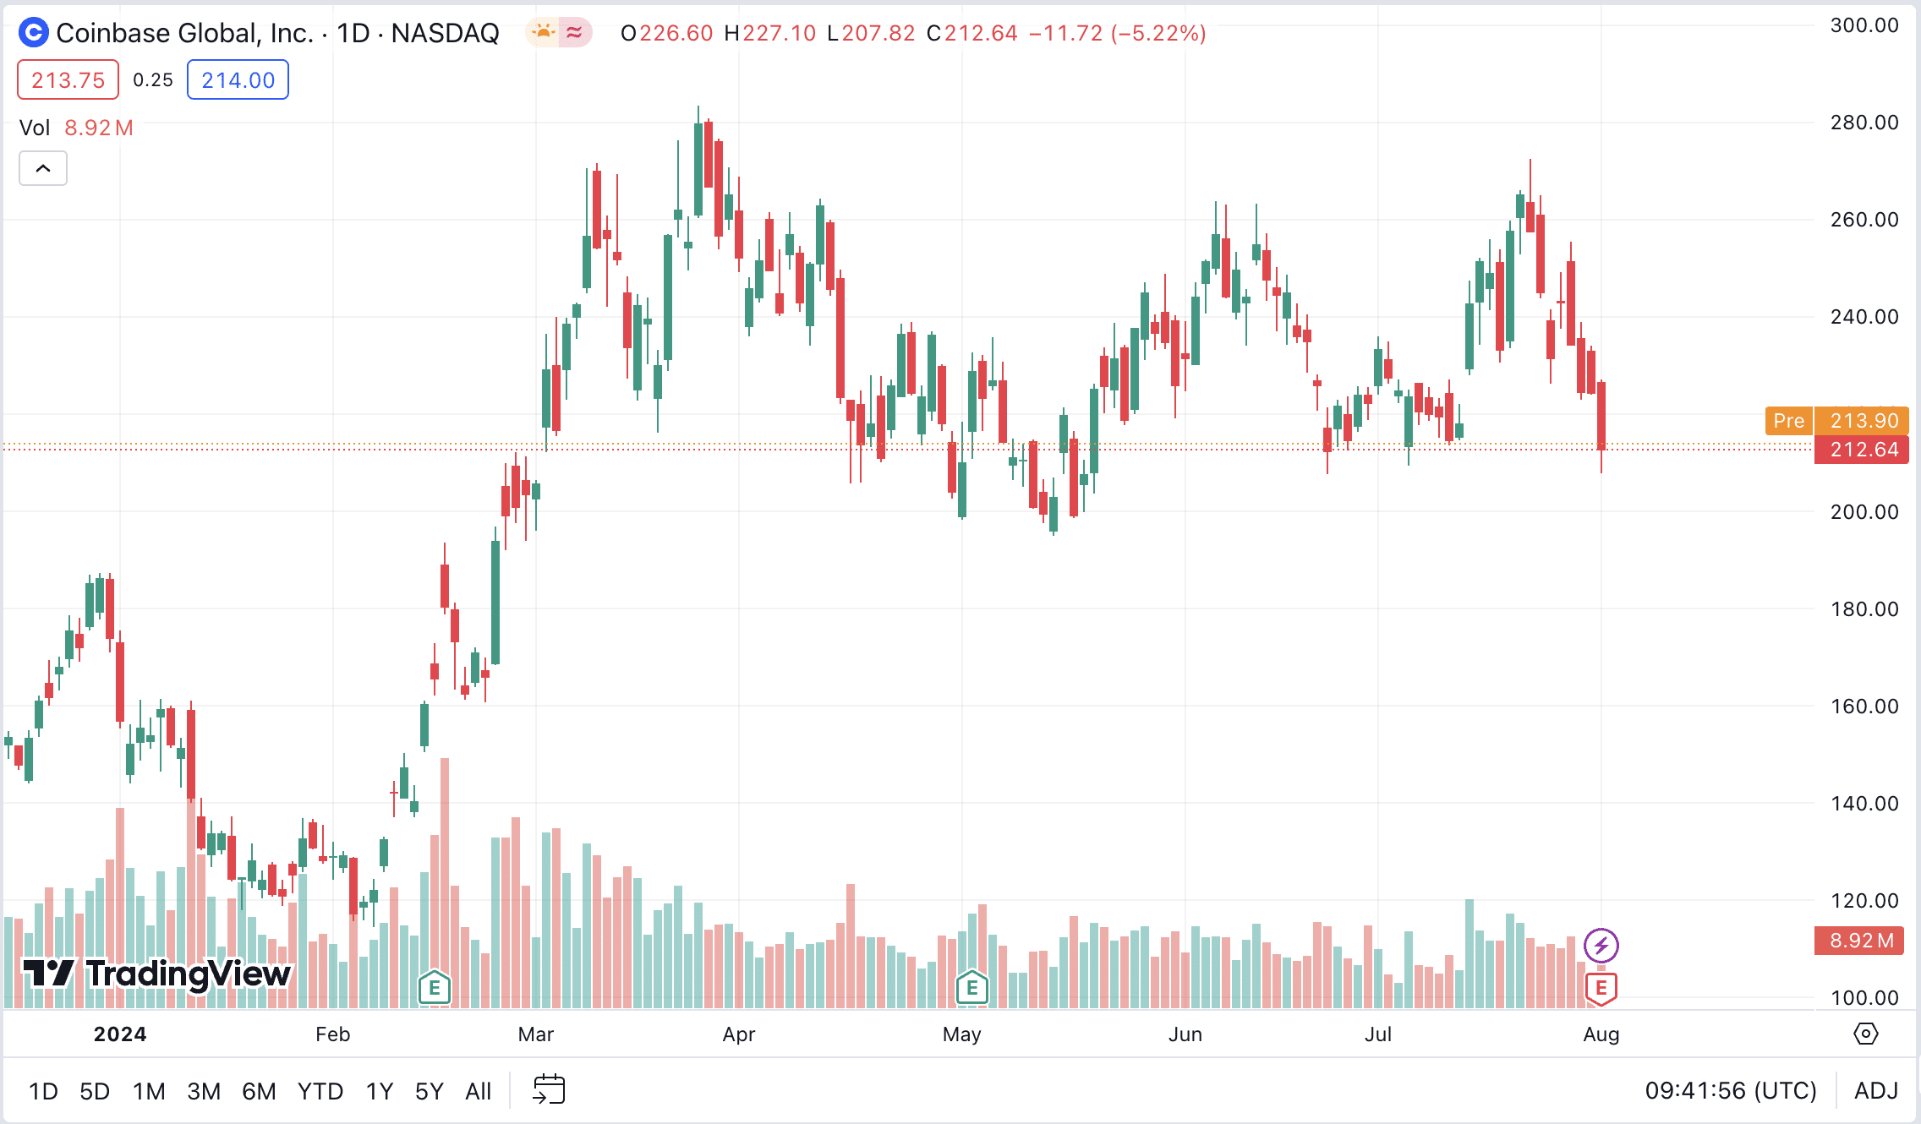Click the blue buy price 214.00

click(238, 79)
